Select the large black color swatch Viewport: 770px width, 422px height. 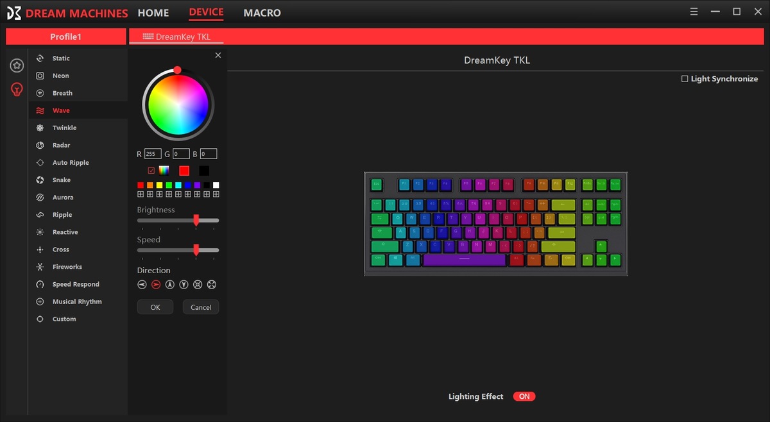click(x=204, y=171)
